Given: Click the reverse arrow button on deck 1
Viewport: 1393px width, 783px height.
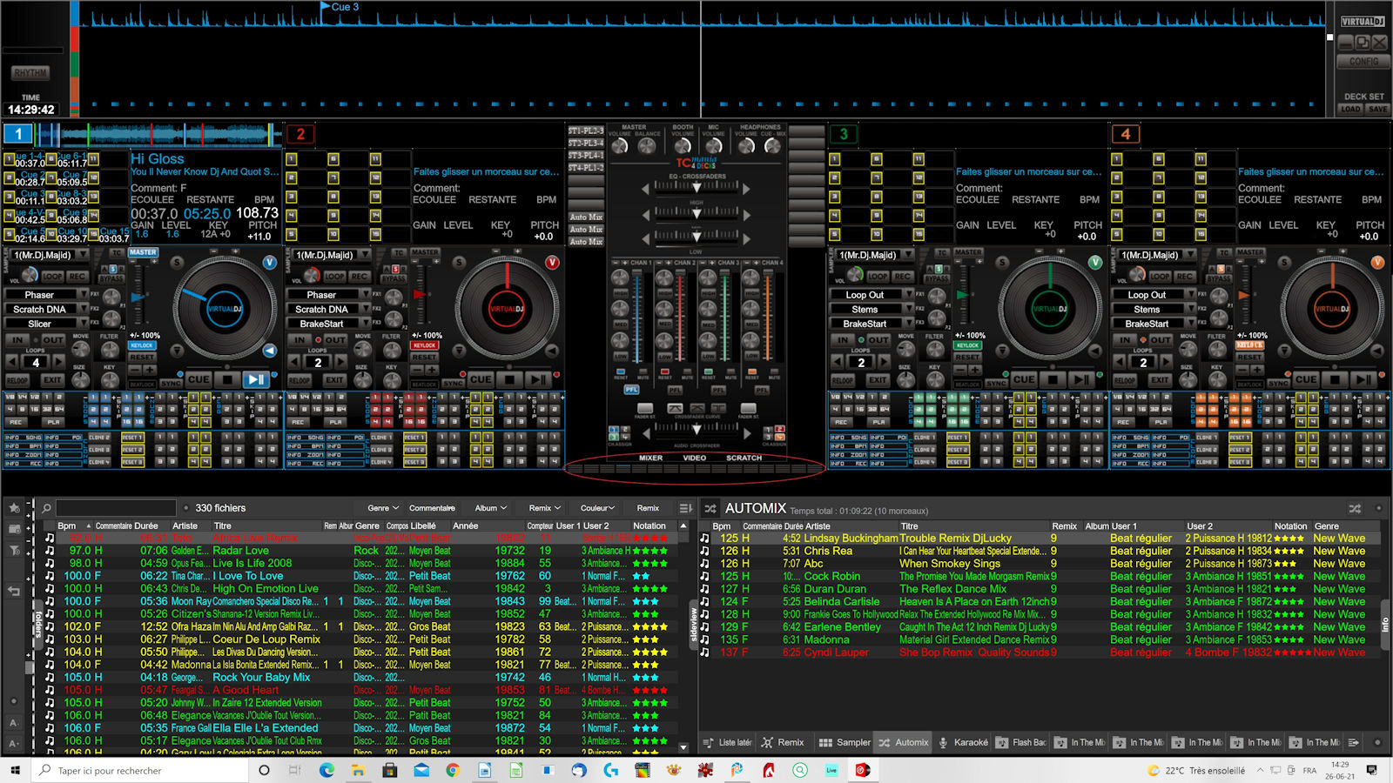Looking at the screenshot, I should tap(270, 351).
